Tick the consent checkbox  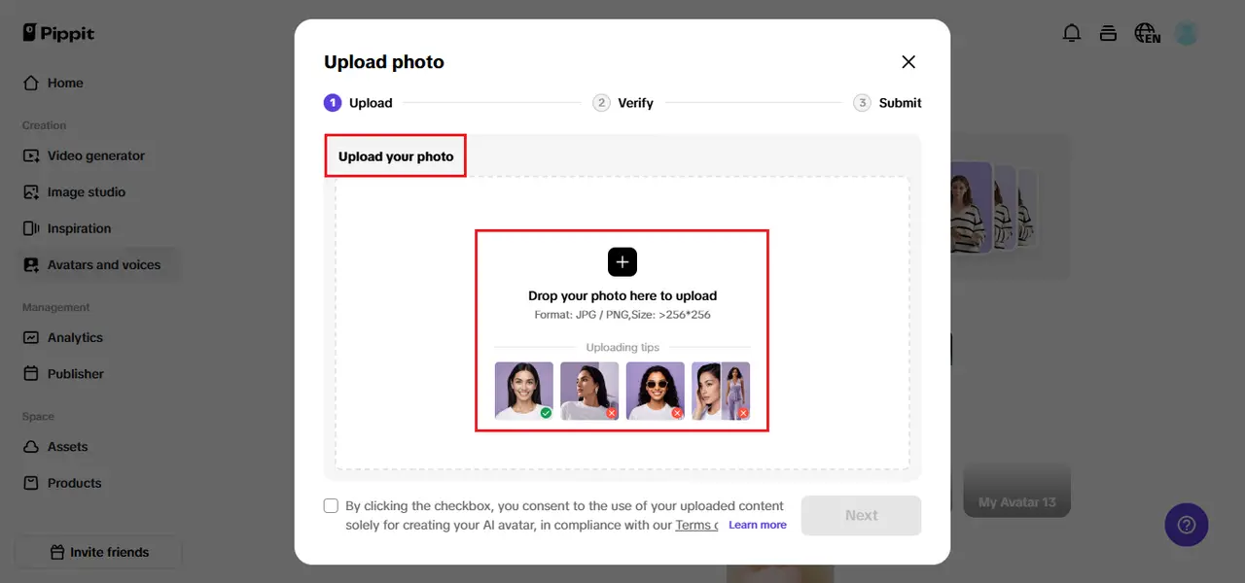click(332, 506)
